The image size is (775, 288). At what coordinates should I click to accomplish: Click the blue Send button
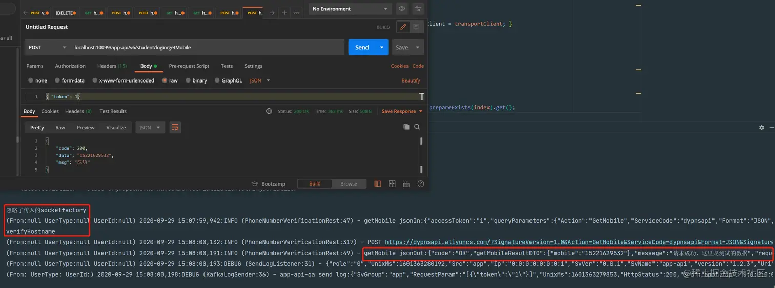(362, 47)
